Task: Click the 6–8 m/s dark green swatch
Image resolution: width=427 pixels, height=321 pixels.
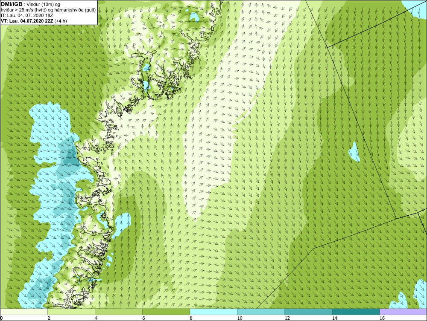Action: click(x=166, y=312)
